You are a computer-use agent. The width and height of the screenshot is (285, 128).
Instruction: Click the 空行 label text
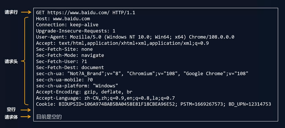click(11, 110)
